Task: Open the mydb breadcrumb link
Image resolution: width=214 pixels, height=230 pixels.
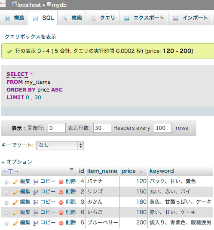Action: coord(59,5)
